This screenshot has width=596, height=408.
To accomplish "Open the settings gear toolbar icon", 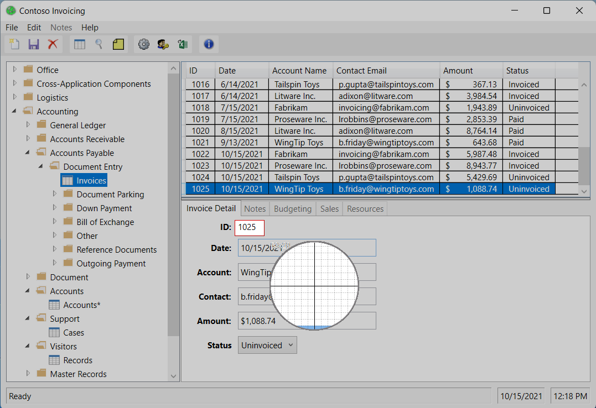I will coord(144,44).
